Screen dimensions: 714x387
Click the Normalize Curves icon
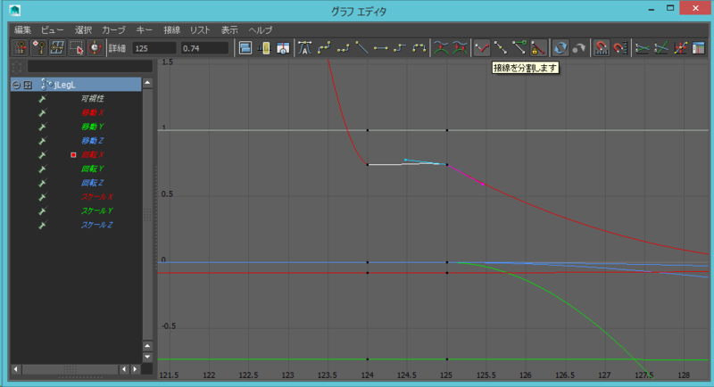[x=642, y=48]
